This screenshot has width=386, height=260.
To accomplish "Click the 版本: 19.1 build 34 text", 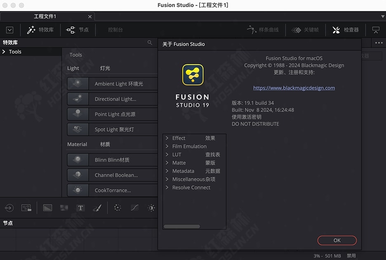I will (x=252, y=103).
